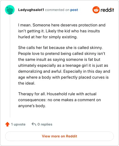Click the gray "commented on" text
The width and height of the screenshot is (119, 146).
(57, 10)
